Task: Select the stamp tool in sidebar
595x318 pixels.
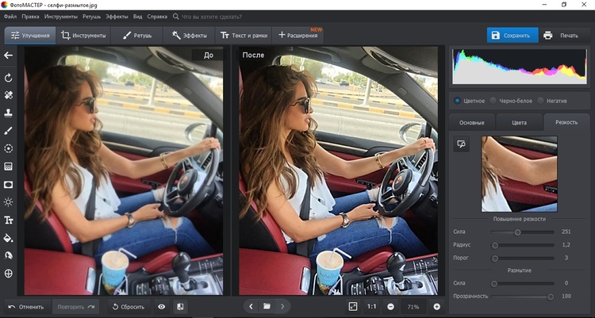Action: [x=9, y=113]
